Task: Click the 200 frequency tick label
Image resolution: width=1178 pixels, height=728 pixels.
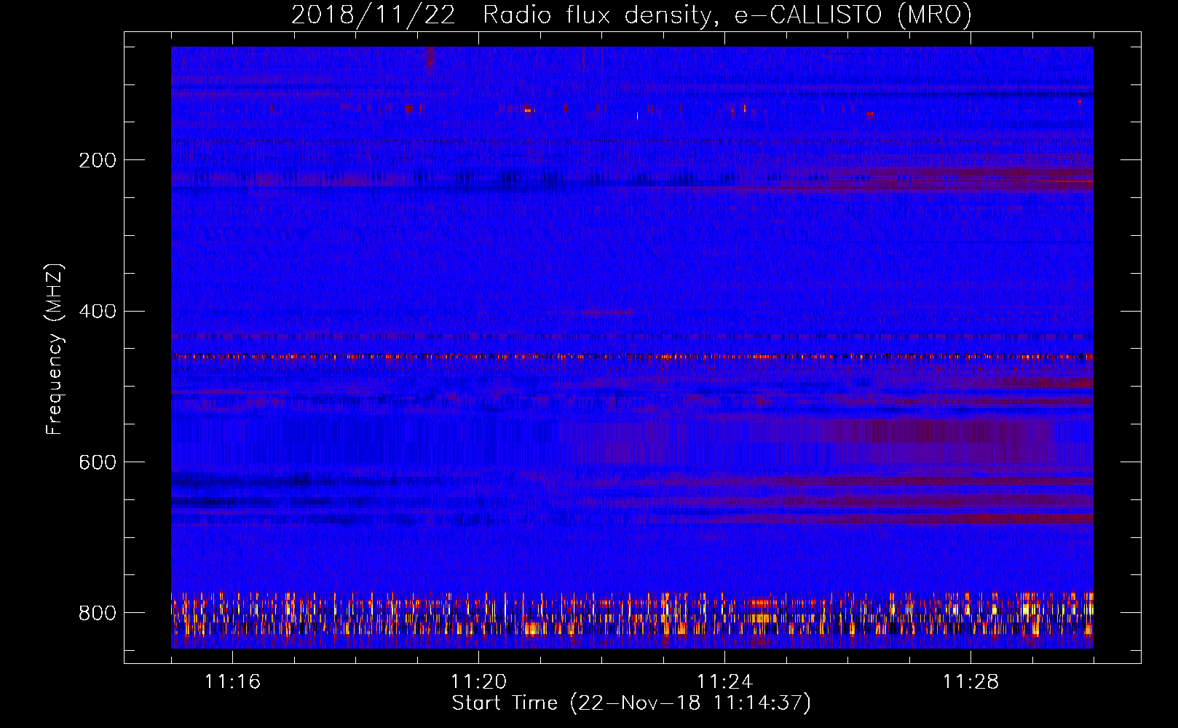Action: 97,160
